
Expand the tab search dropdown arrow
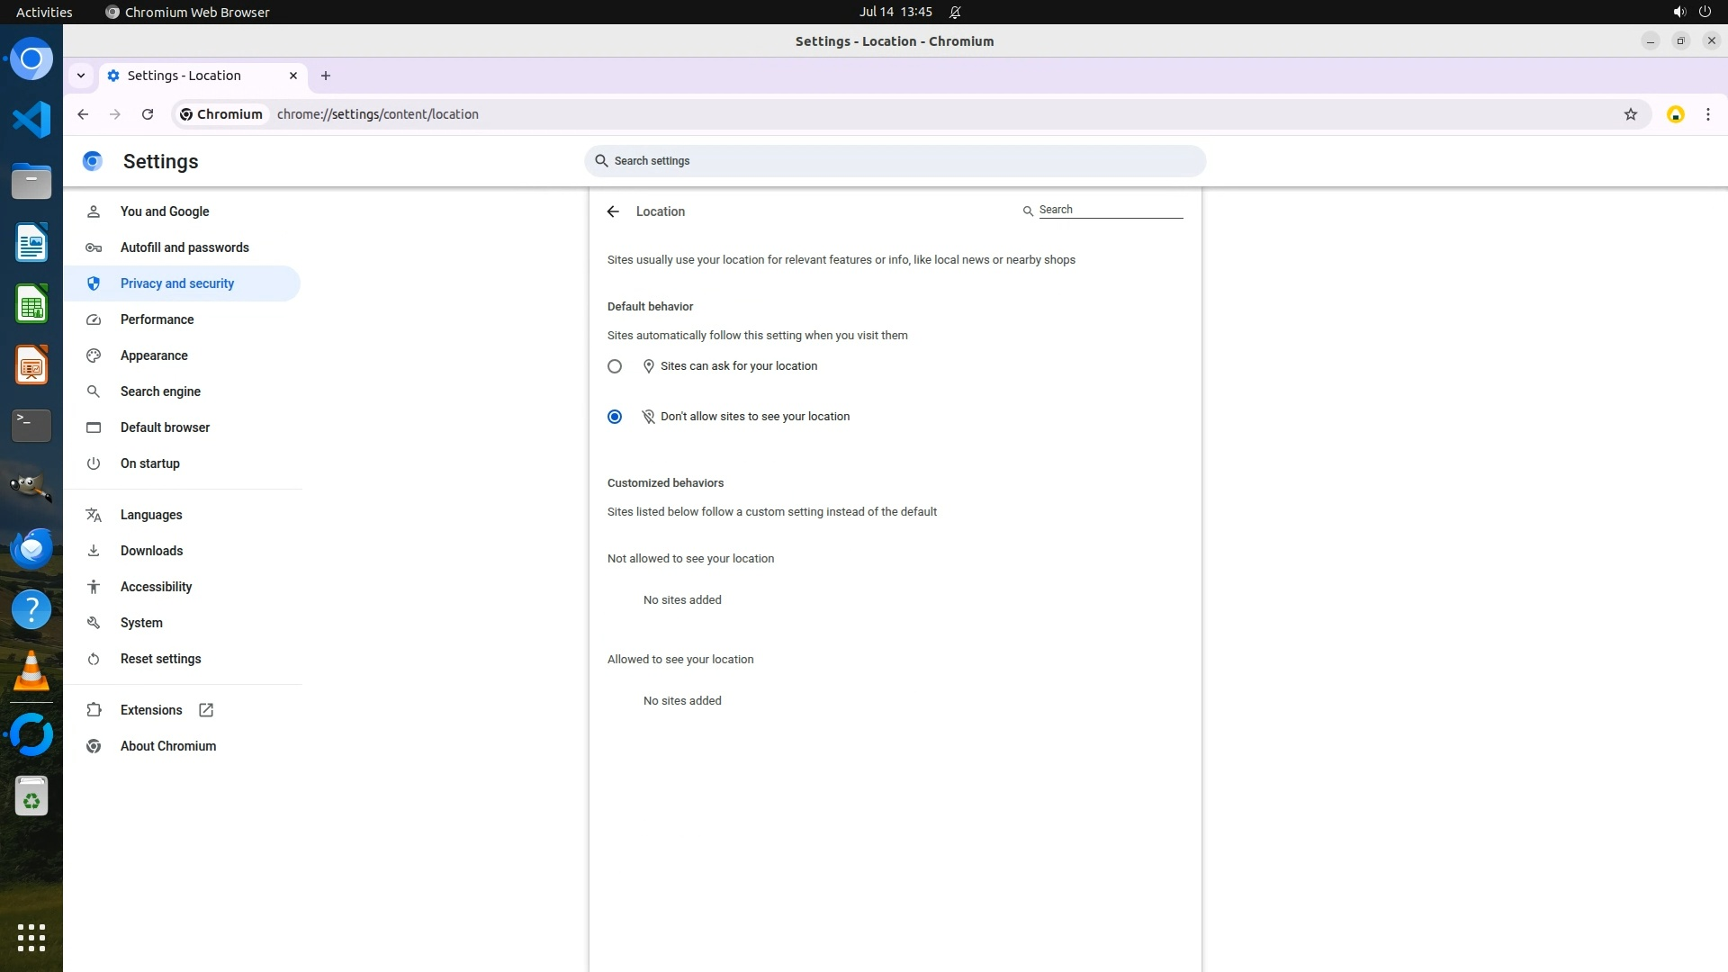point(81,76)
